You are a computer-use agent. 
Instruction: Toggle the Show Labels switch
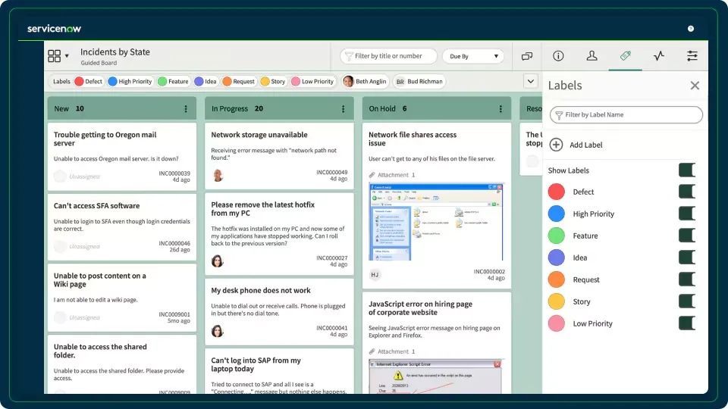pos(686,170)
